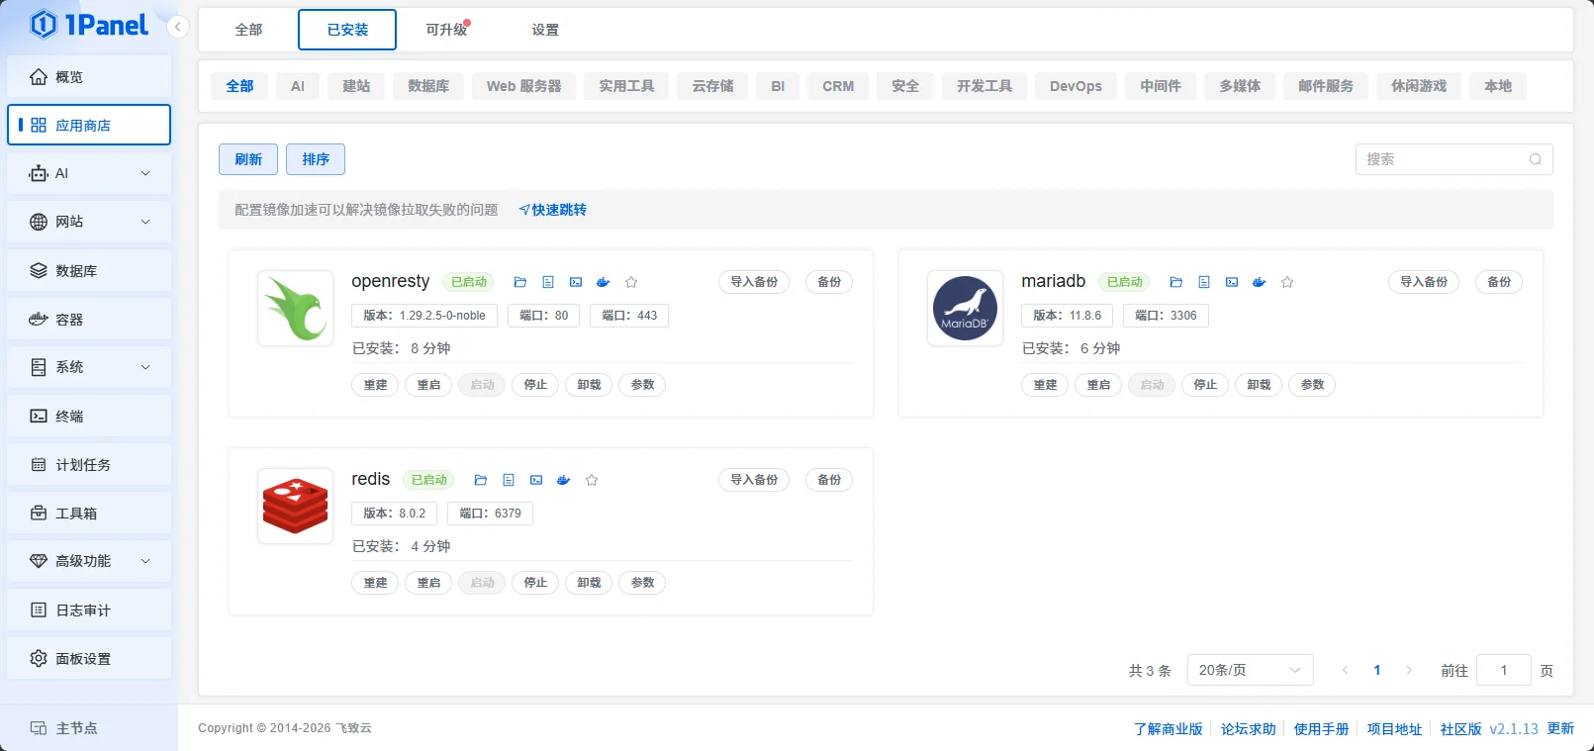Open the redis install folder icon
Screen dimensions: 1594x751
point(481,480)
